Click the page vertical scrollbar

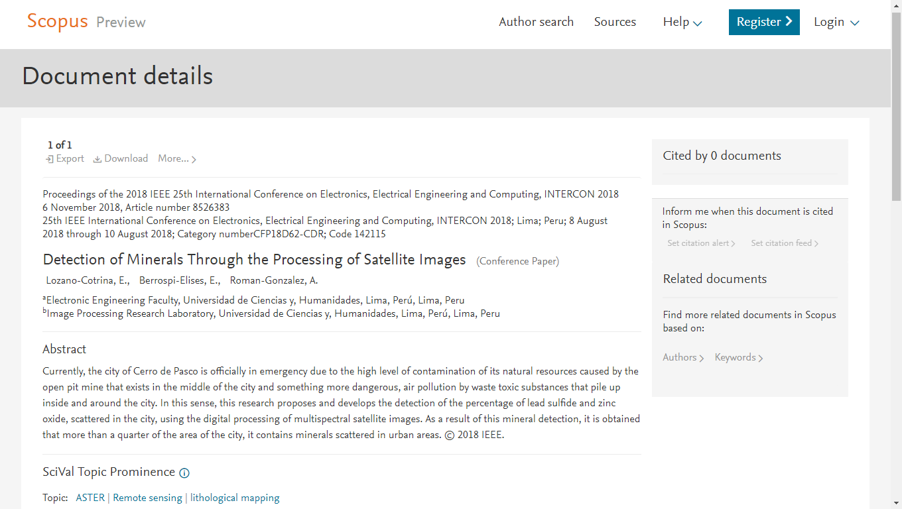pos(896,254)
